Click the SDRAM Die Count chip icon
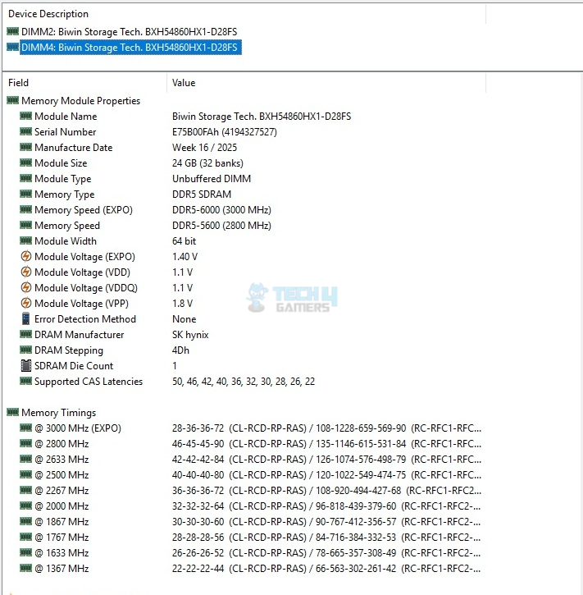583x595 pixels. [x=25, y=365]
